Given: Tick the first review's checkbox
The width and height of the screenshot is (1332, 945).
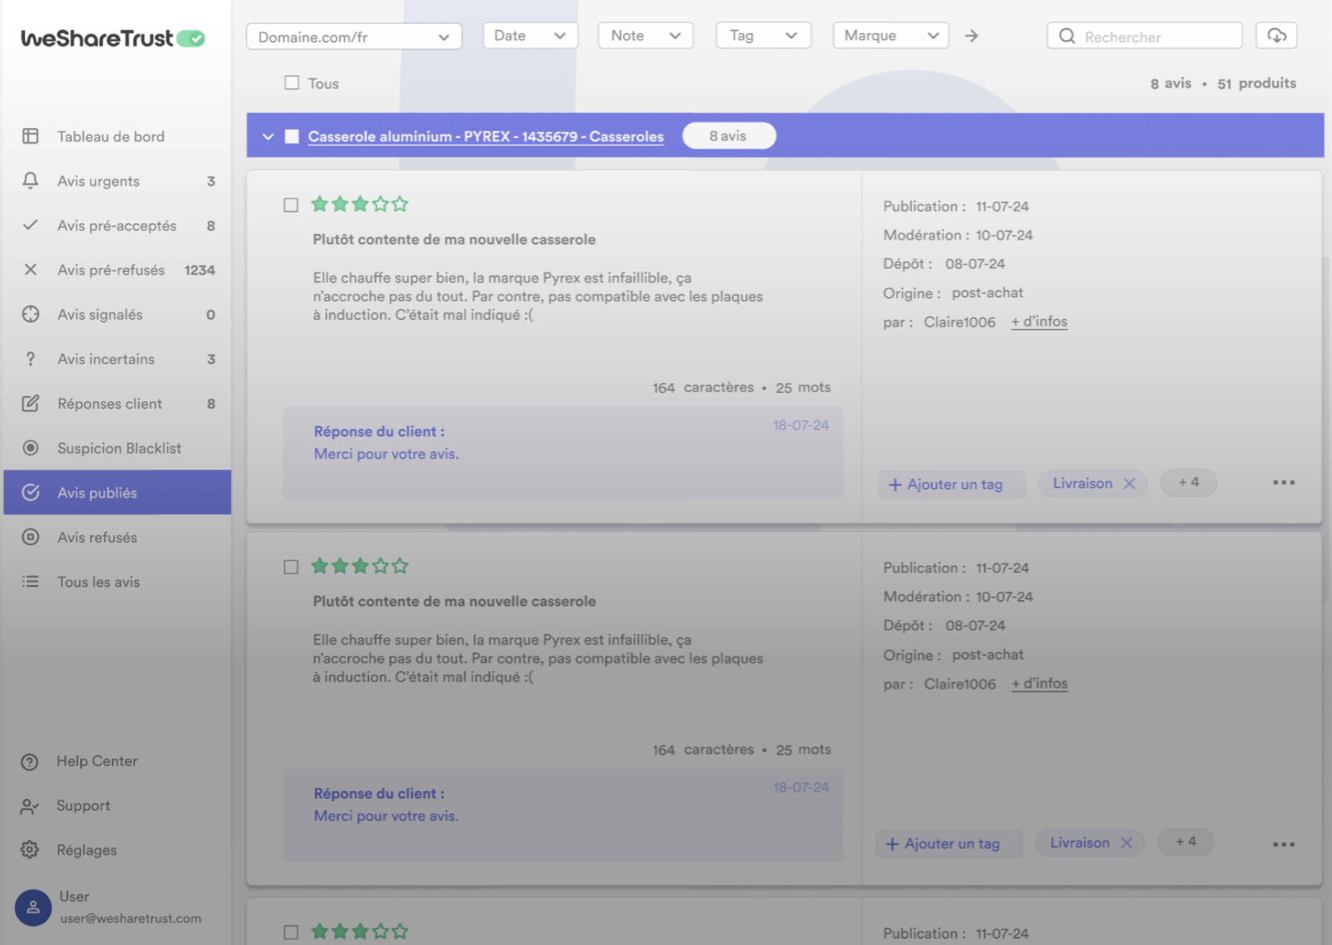Looking at the screenshot, I should (x=291, y=205).
